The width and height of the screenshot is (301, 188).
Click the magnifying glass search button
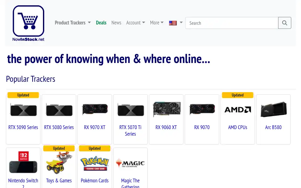tap(285, 23)
